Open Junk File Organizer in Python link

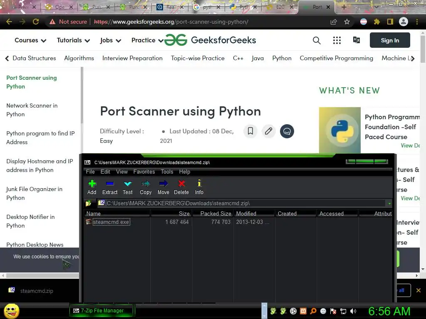(x=34, y=194)
